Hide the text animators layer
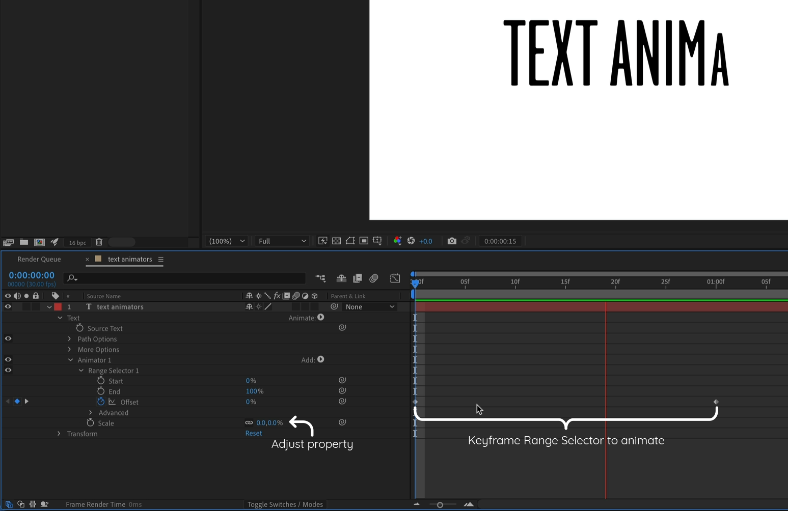The image size is (788, 511). pos(8,306)
